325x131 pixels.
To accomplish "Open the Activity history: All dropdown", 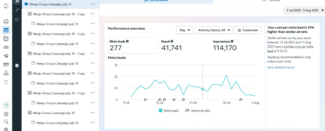I will coord(214,30).
